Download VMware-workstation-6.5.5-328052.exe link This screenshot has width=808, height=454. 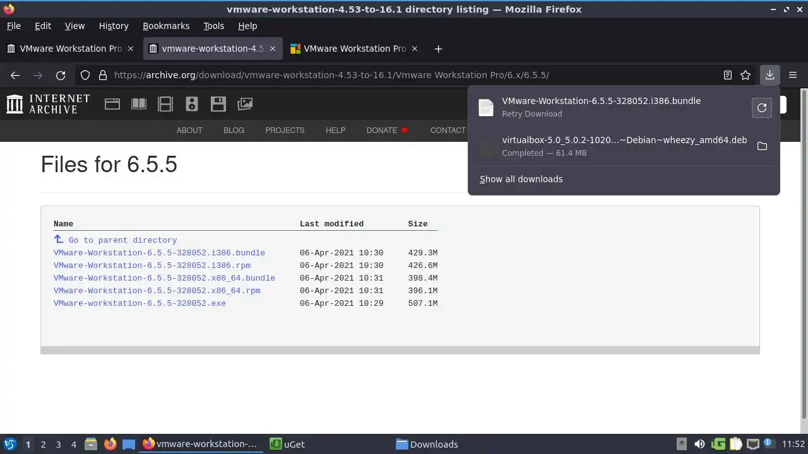click(140, 303)
